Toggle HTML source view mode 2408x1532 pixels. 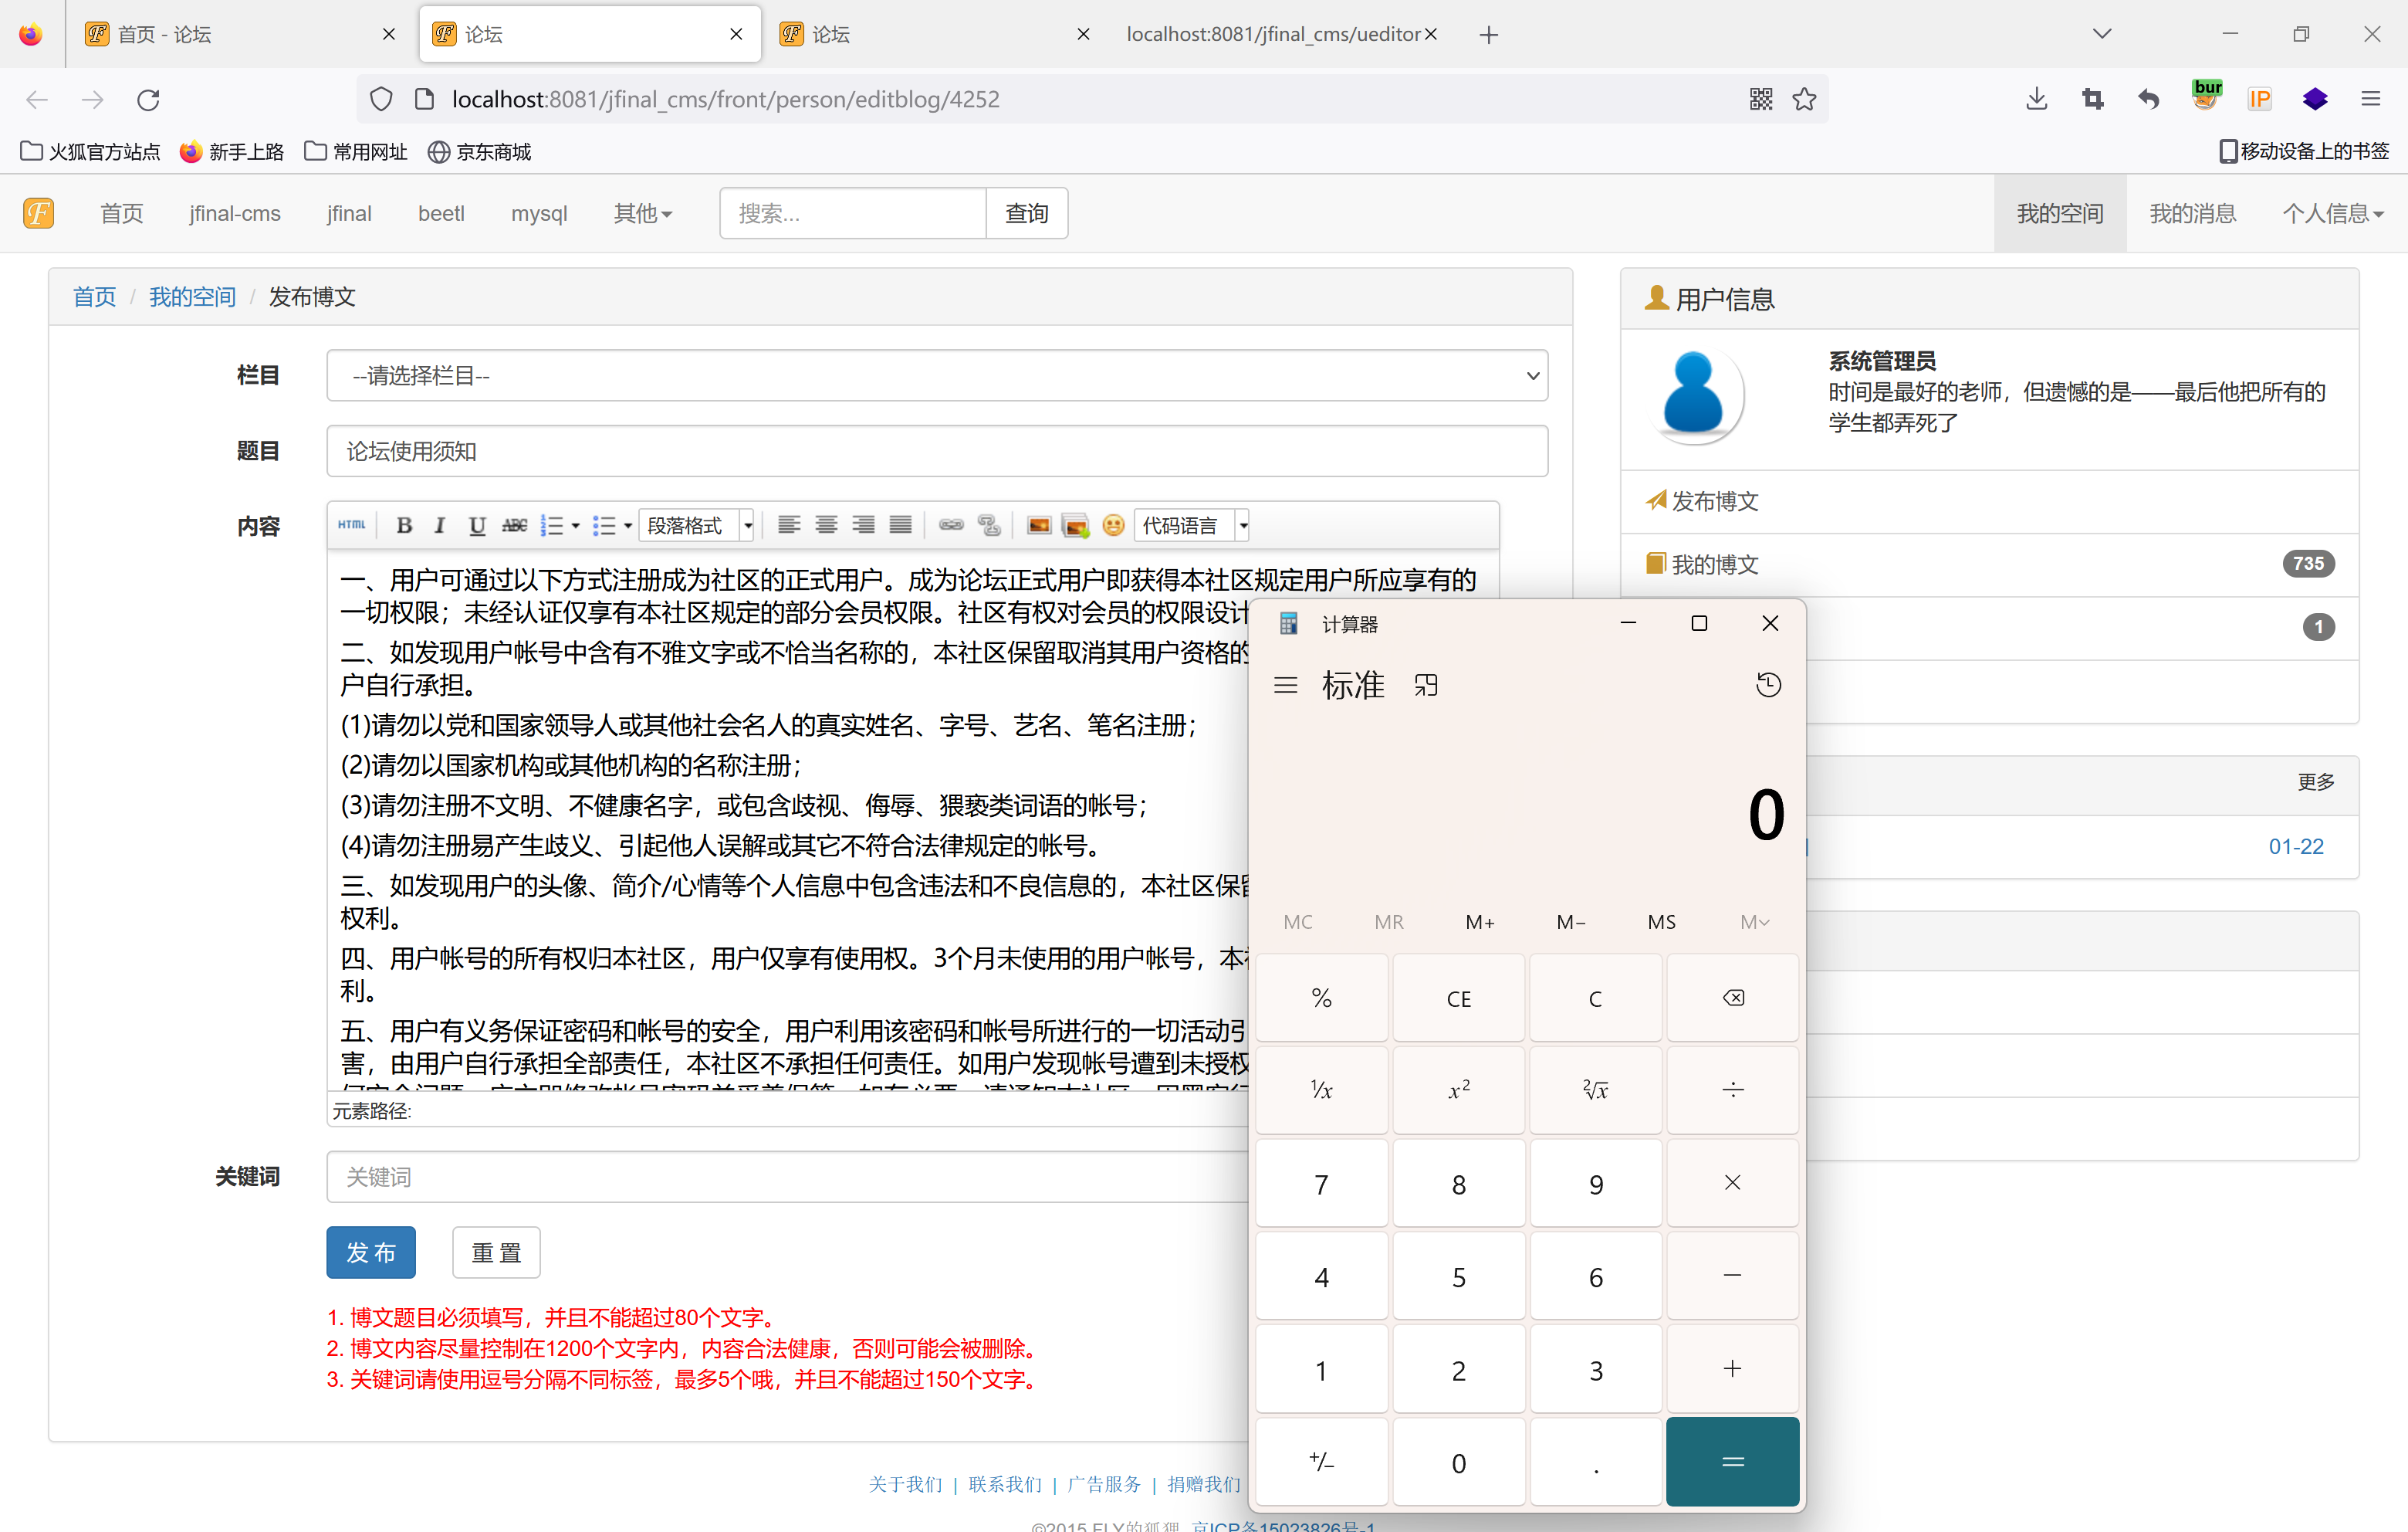pyautogui.click(x=351, y=525)
